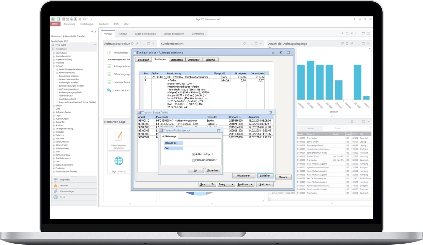Click the red X icon in the quick access toolbar
Screen dimensions: 423x245
coord(80,19)
